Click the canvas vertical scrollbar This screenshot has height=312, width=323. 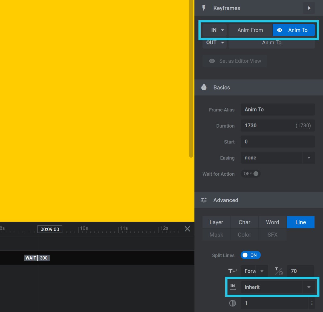191,79
